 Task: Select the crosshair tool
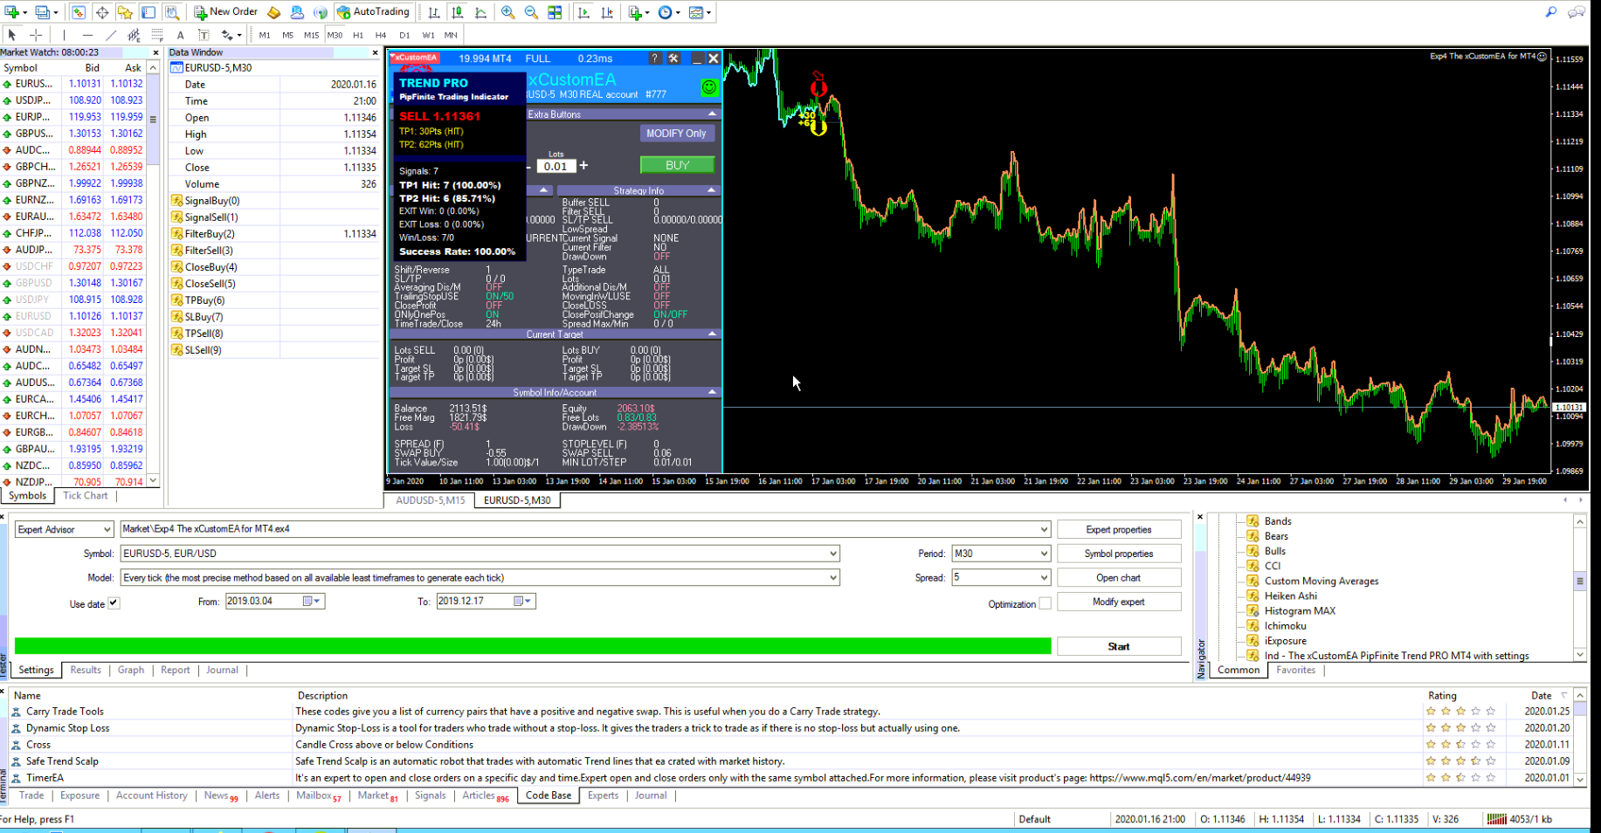tap(36, 35)
